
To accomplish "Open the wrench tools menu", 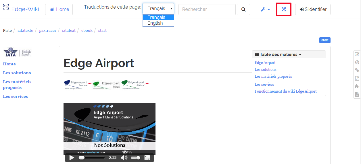I will coord(265,9).
